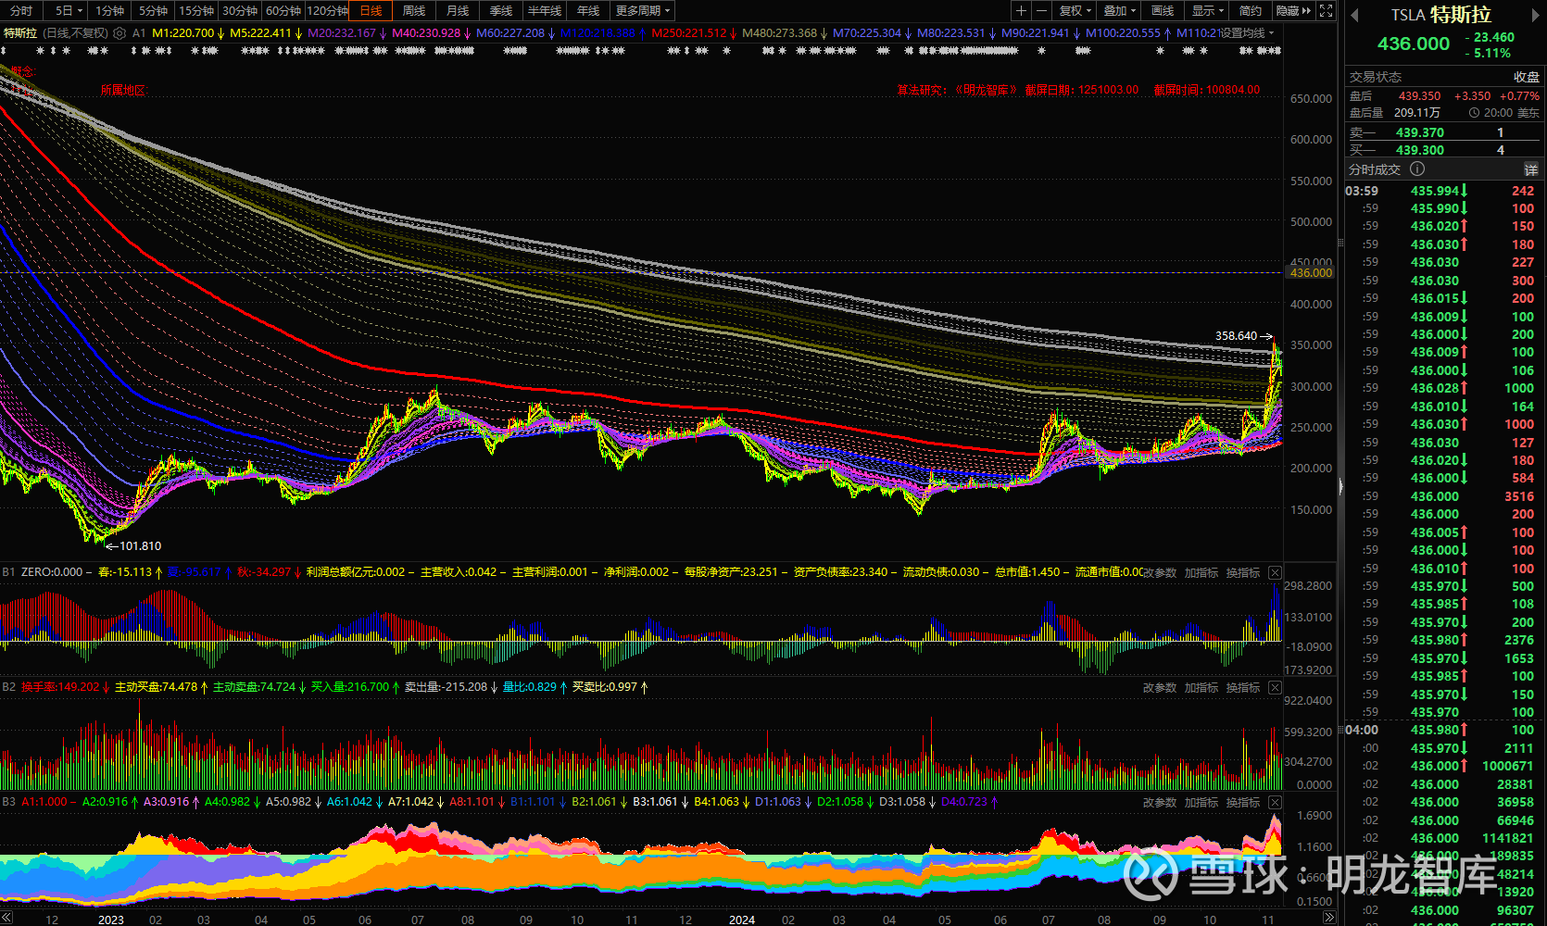Open 分时成交 info circle icon

[x=1417, y=169]
